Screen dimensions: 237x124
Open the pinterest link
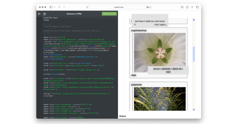pos(165,69)
